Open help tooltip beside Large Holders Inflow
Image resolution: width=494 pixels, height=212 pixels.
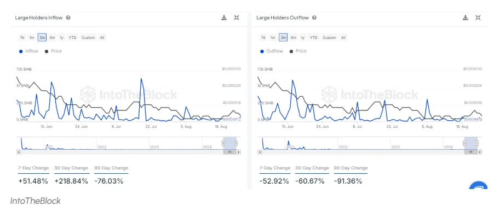[x=68, y=17]
